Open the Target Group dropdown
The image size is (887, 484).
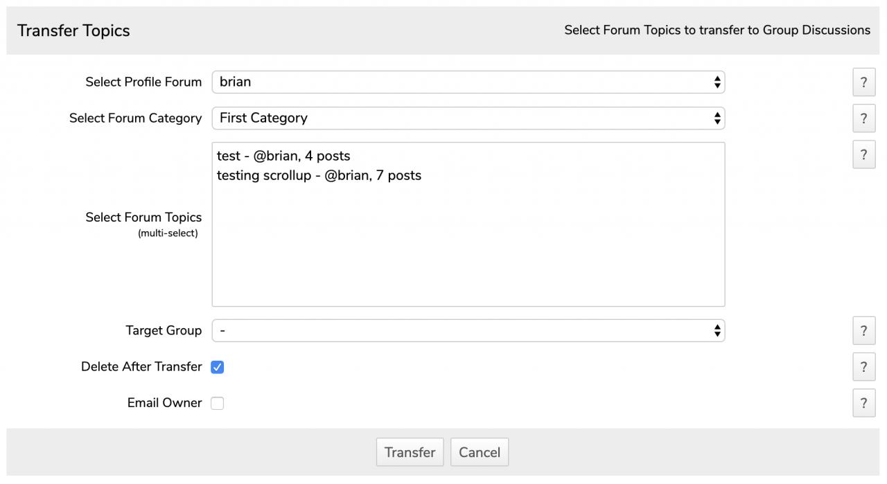tap(468, 330)
